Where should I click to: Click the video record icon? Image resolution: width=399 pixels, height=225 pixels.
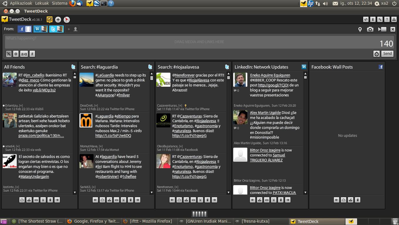click(x=382, y=29)
